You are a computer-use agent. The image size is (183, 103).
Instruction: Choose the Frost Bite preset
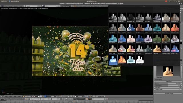pos(131,60)
